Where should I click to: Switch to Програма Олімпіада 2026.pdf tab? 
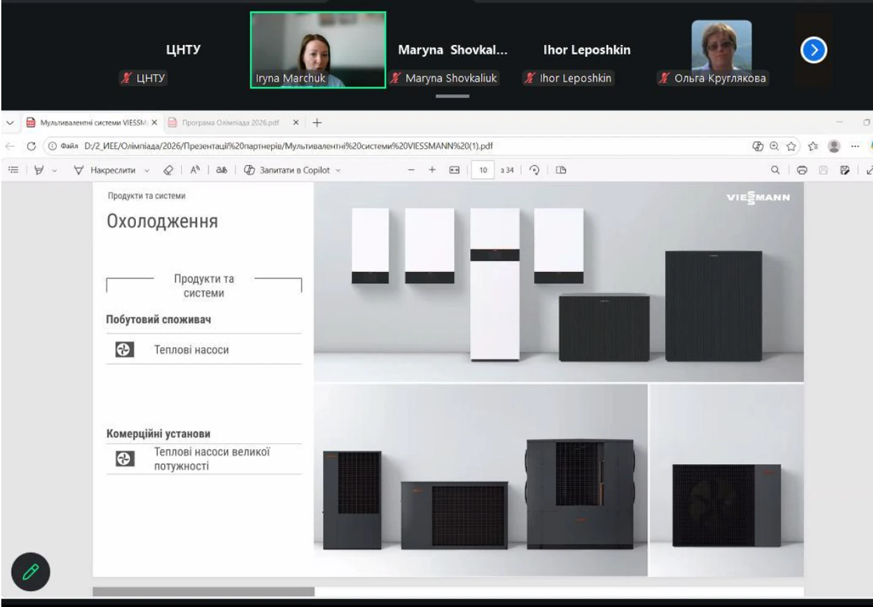coord(230,123)
